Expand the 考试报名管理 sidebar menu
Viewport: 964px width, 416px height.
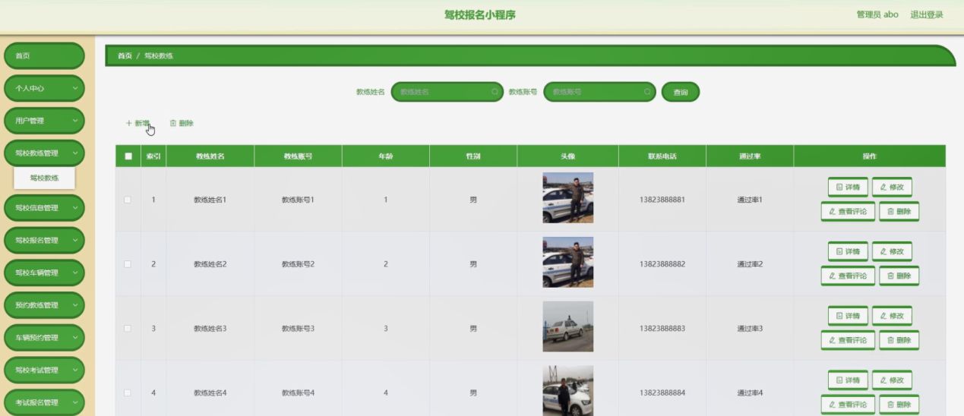click(x=44, y=403)
